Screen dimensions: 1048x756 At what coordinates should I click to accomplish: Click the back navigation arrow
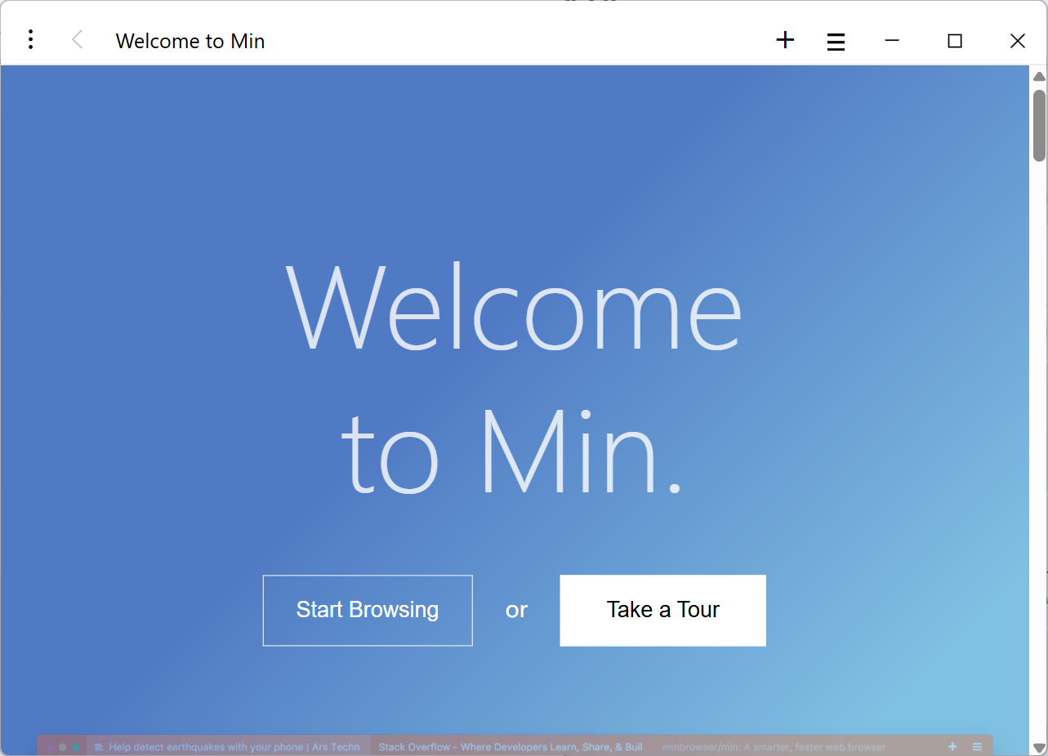(x=76, y=39)
